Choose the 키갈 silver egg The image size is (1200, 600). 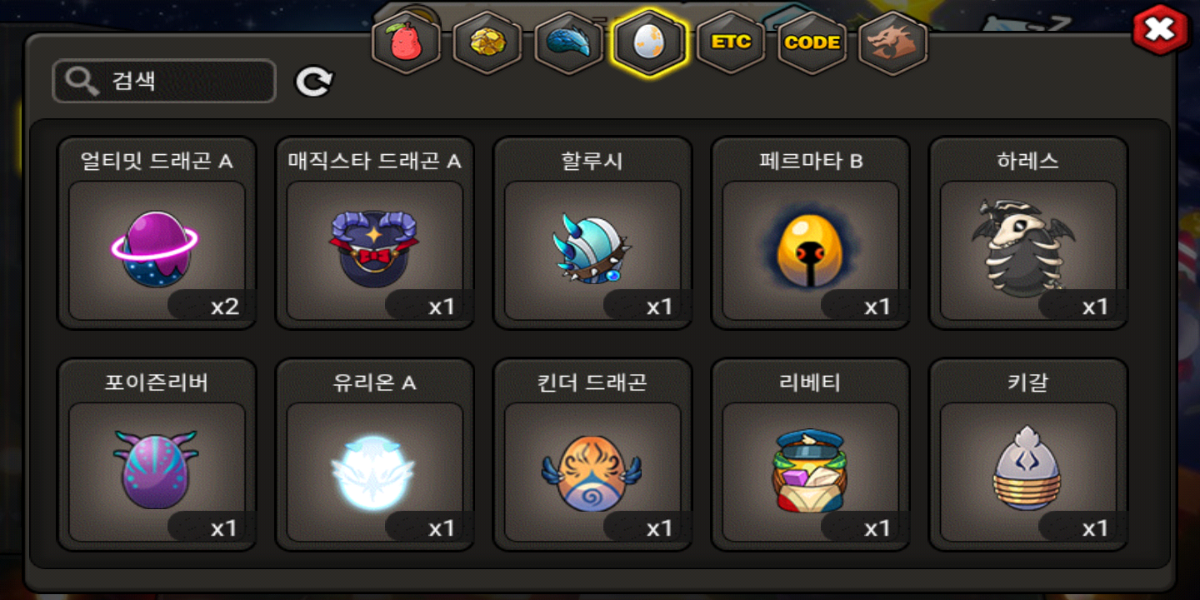click(1028, 455)
